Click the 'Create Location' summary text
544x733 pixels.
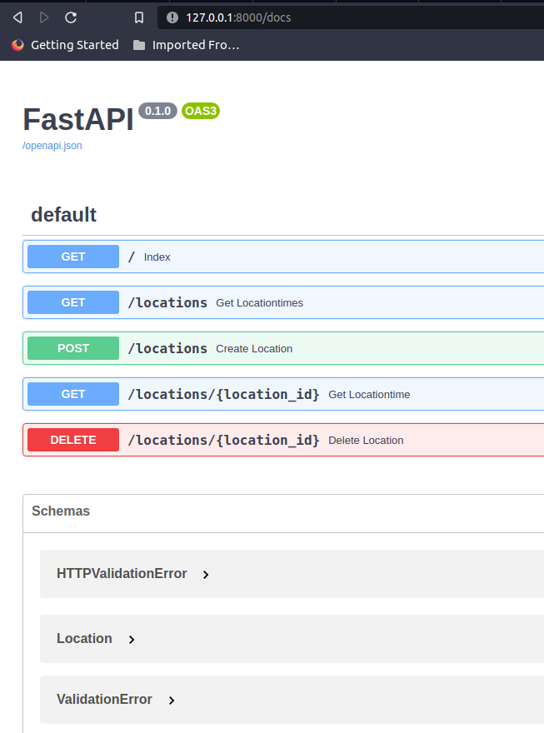click(x=254, y=349)
